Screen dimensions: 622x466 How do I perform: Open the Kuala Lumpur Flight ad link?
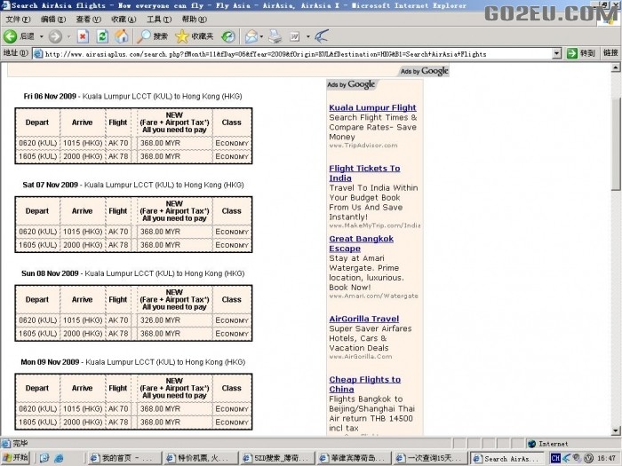point(372,107)
